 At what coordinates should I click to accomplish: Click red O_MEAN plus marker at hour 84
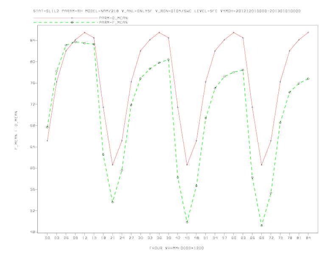[x=308, y=33]
